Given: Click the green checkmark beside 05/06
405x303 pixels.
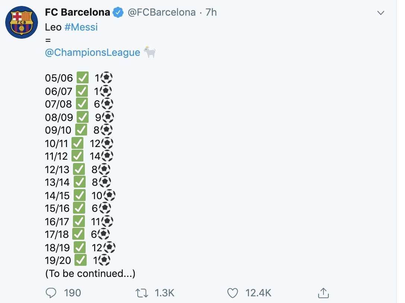Looking at the screenshot, I should click(83, 78).
